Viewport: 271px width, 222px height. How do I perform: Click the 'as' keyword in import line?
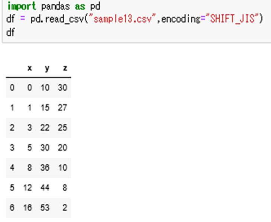coord(80,7)
